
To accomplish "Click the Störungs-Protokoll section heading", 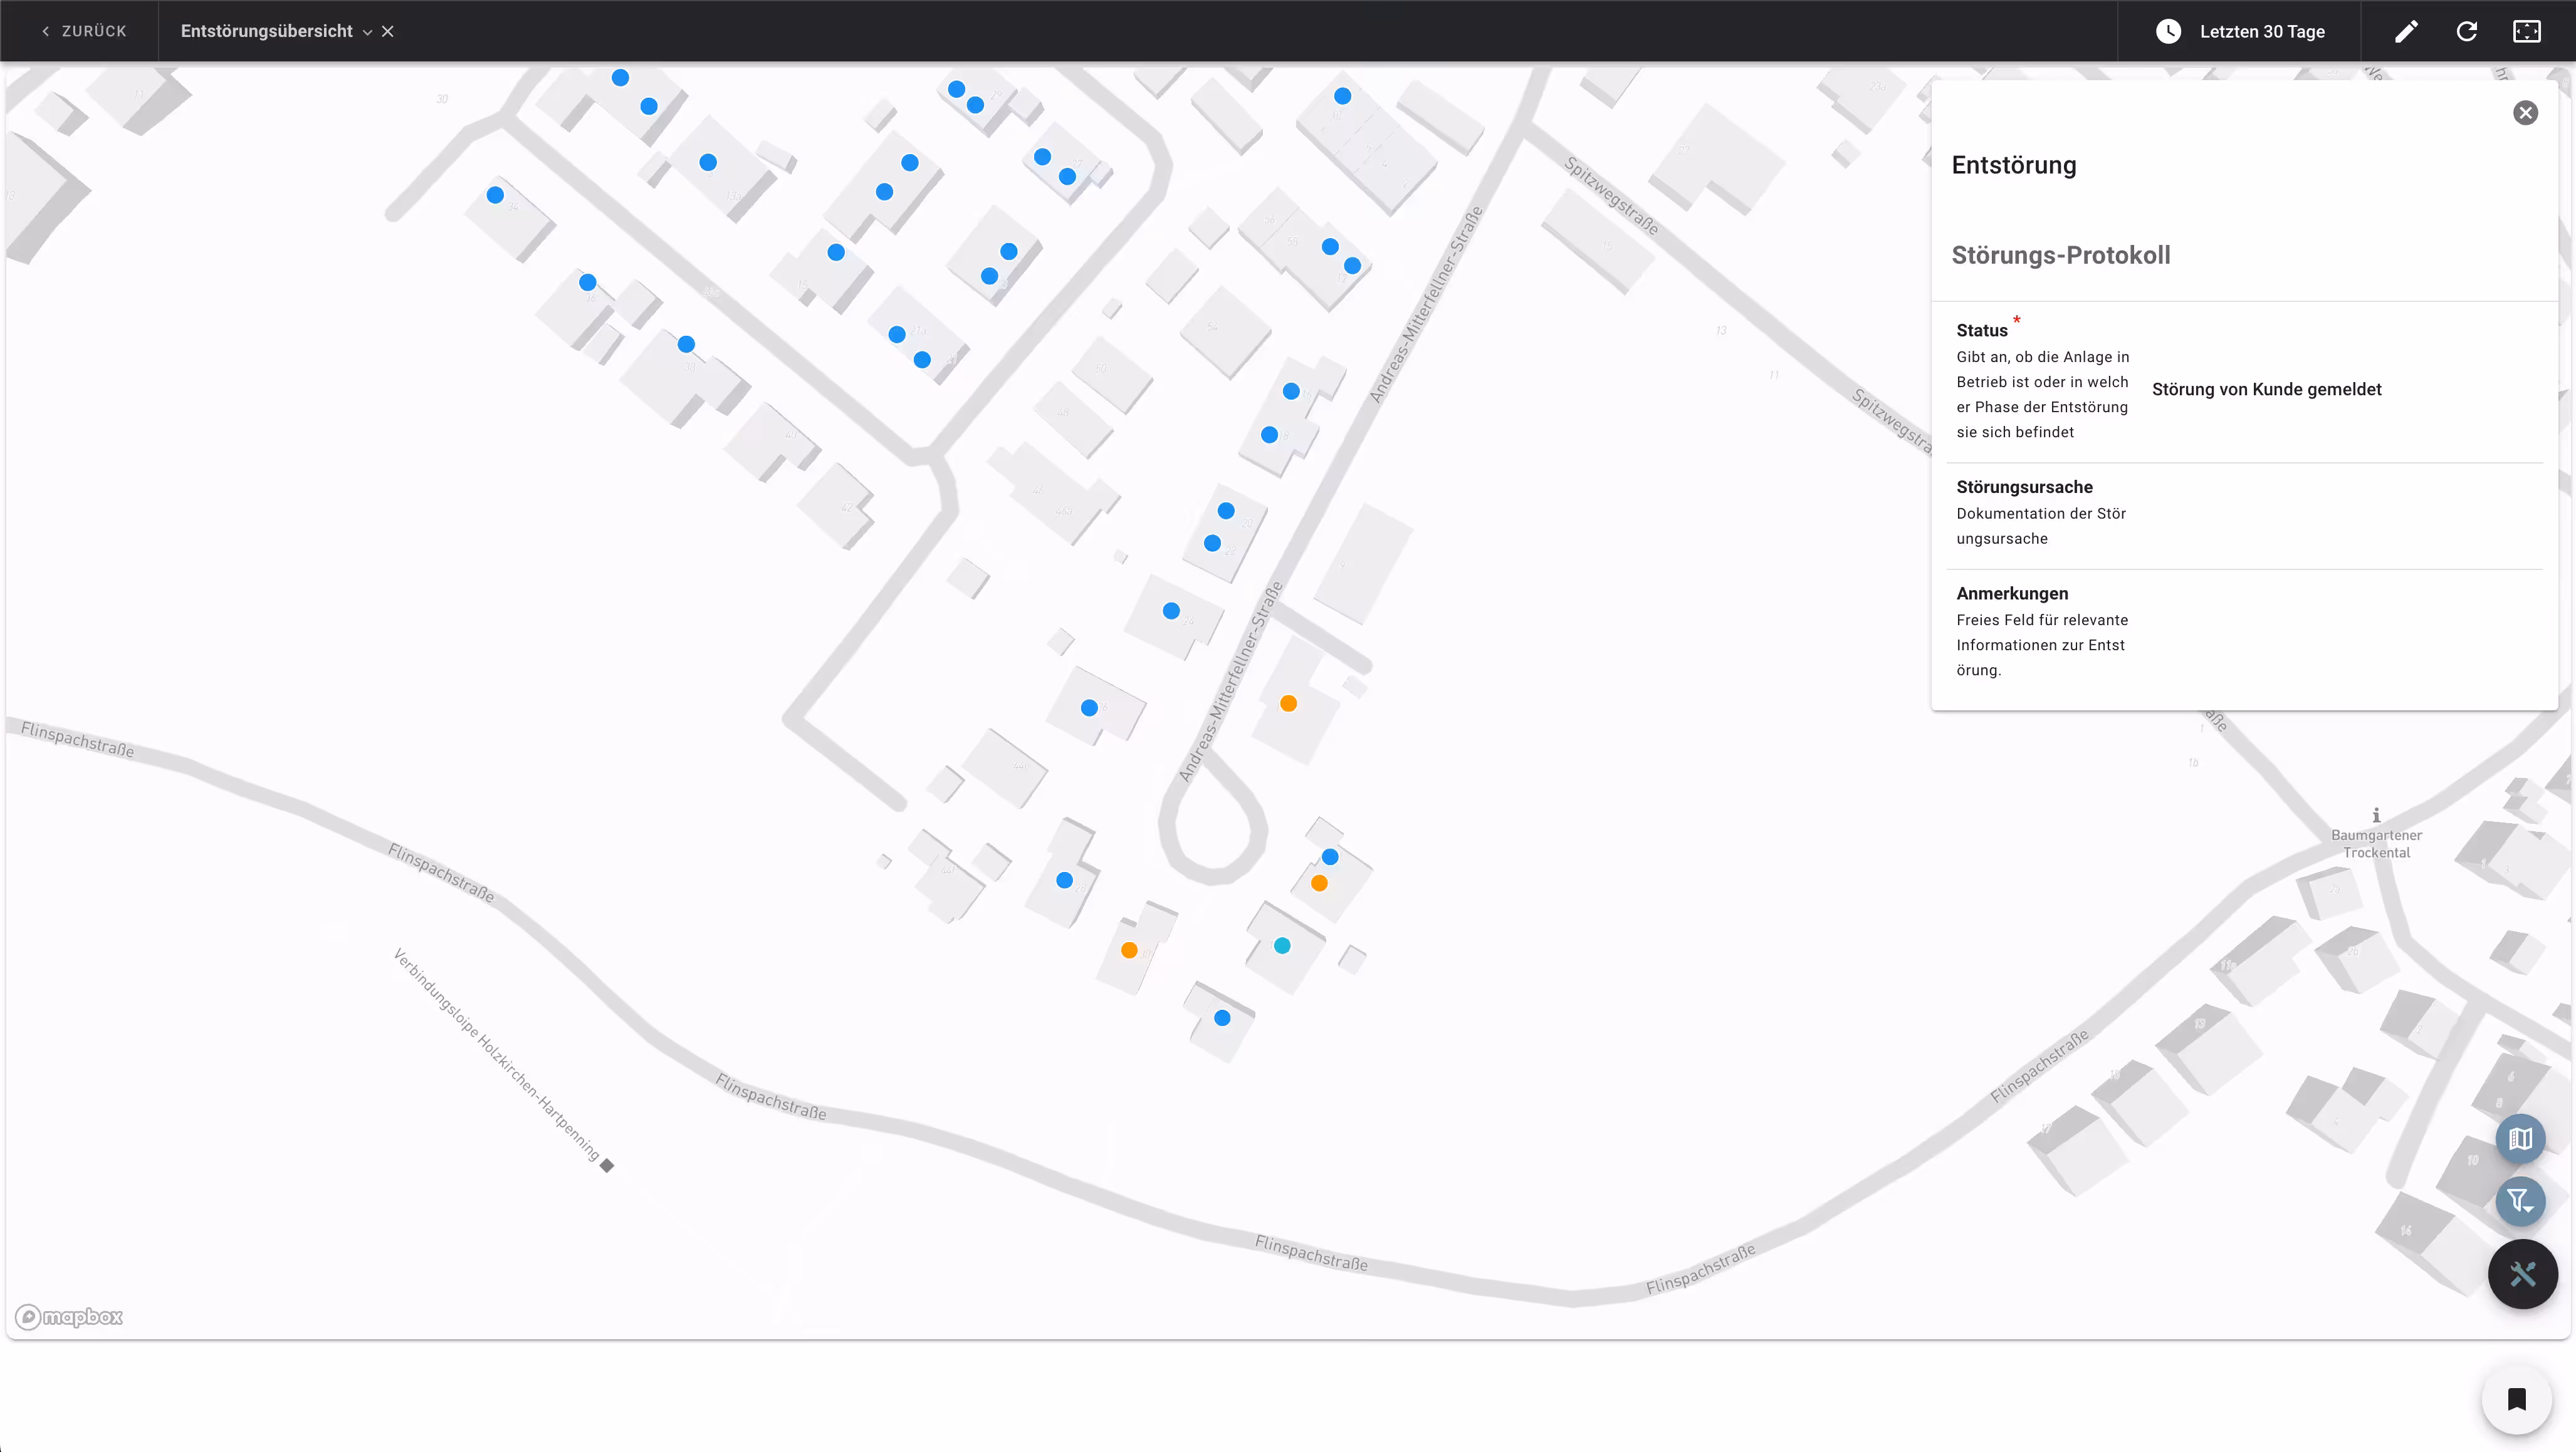I will (x=2060, y=255).
